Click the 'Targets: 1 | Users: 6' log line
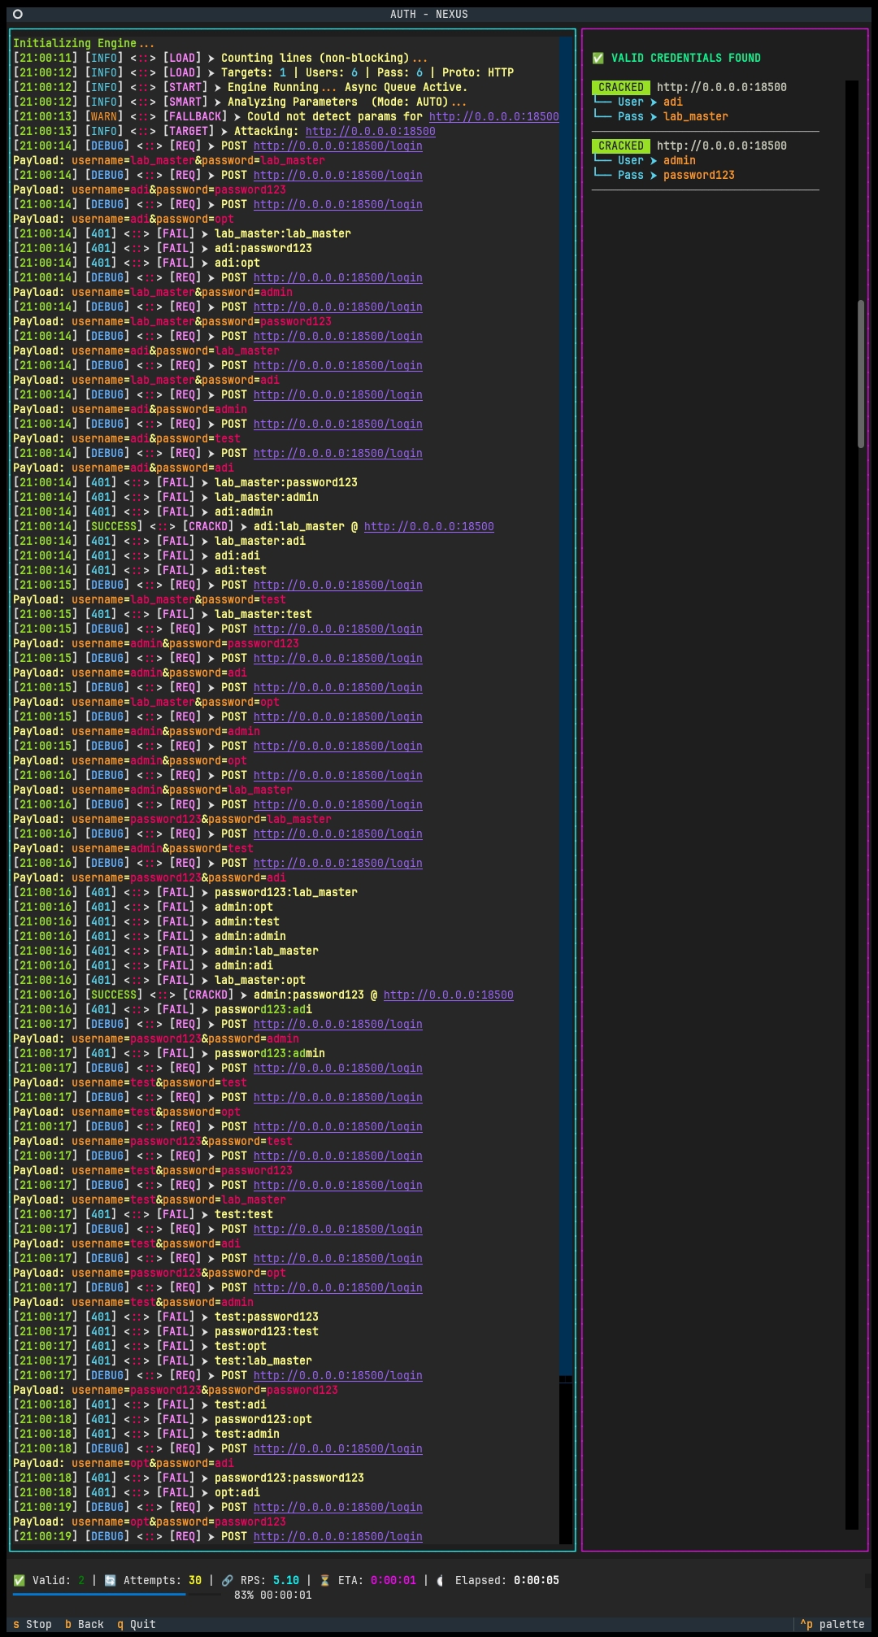The width and height of the screenshot is (878, 1637). (x=263, y=72)
